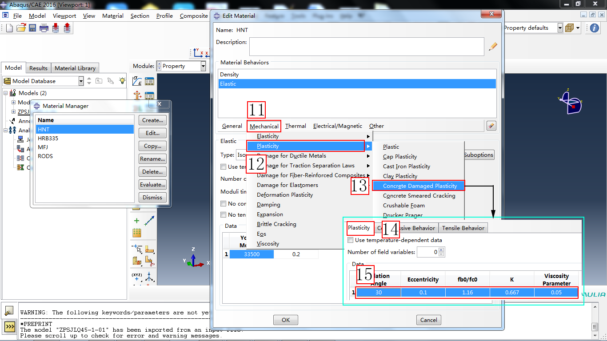
Task: Click the K value cell 0.667
Action: (512, 293)
